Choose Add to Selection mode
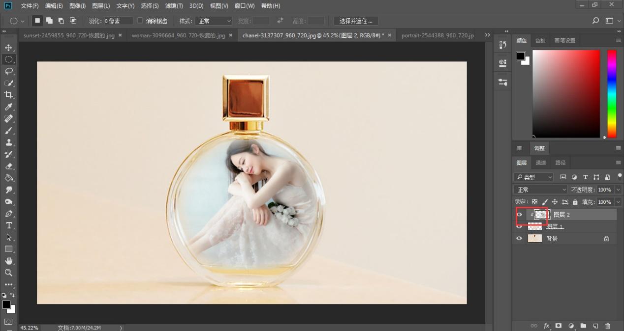This screenshot has width=624, height=331. coord(49,21)
